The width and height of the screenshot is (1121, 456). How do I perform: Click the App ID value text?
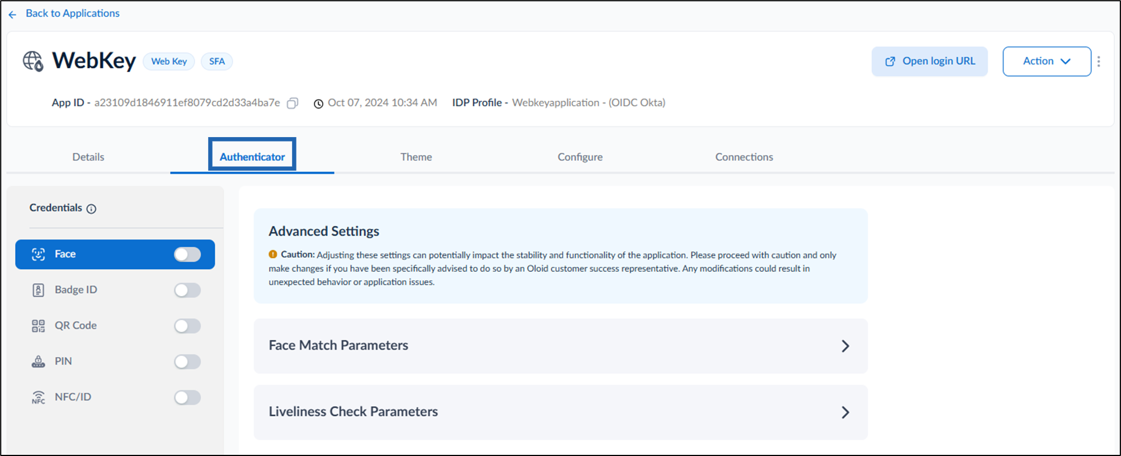tap(187, 103)
